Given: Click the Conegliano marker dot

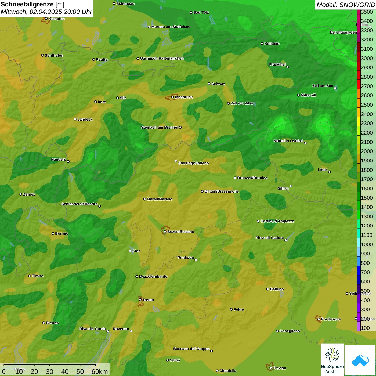Looking at the screenshot, I should point(277,331).
